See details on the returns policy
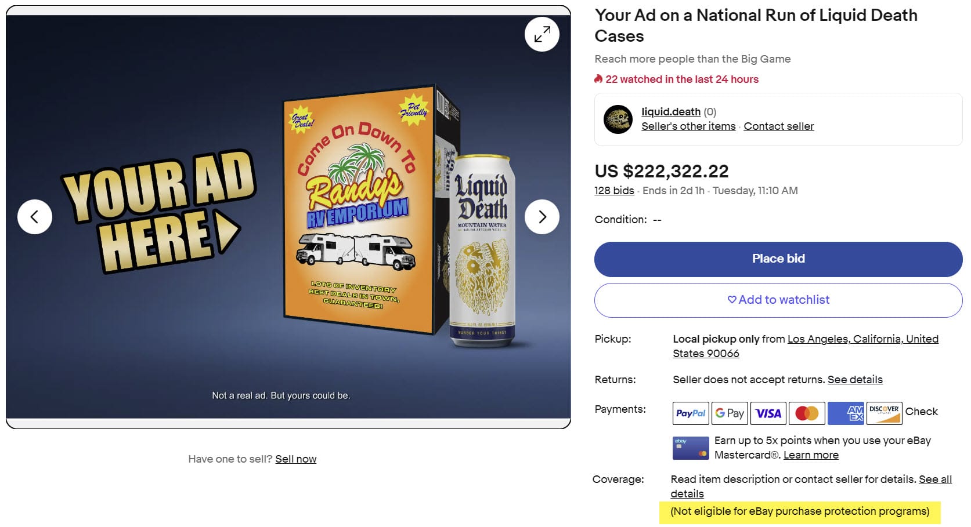 pos(854,380)
